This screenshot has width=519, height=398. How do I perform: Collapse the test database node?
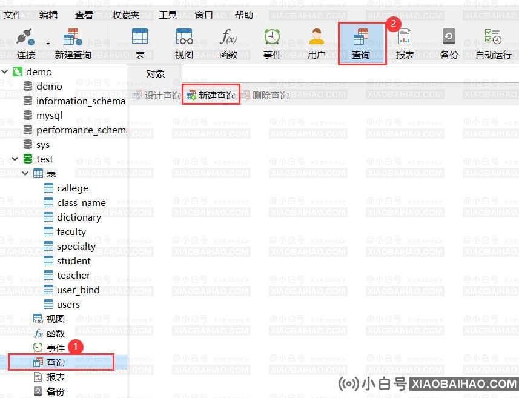pyautogui.click(x=15, y=159)
